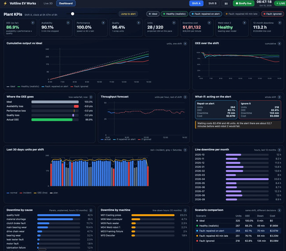Show help for Last 30 days chart

[185, 150]
